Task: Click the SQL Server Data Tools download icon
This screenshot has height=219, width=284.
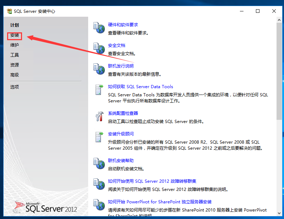Action: pyautogui.click(x=98, y=90)
